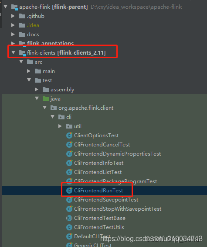Image resolution: width=207 pixels, height=247 pixels.
Task: Click the test folder icon
Action: coord(38,80)
